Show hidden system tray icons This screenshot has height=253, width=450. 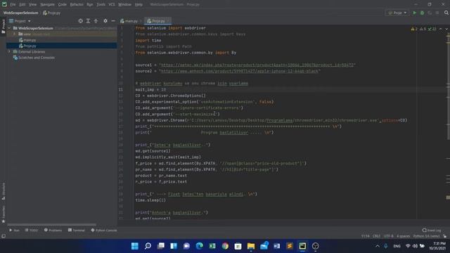pos(378,246)
